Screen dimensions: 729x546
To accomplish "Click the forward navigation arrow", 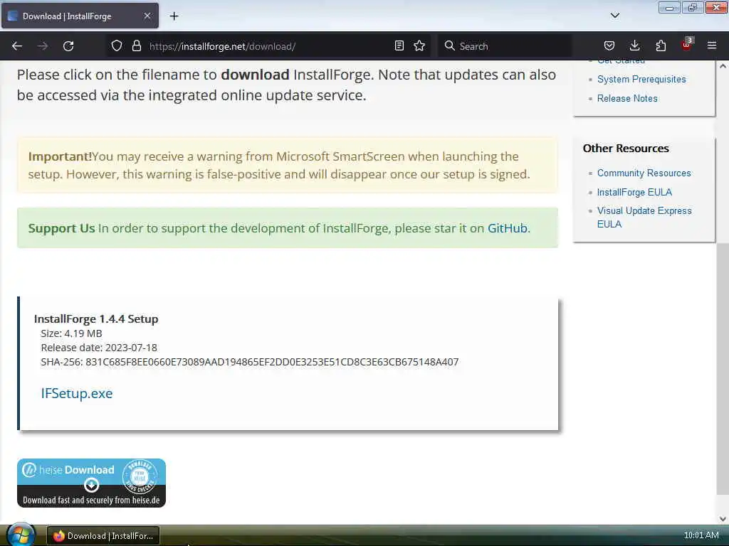I will (43, 46).
